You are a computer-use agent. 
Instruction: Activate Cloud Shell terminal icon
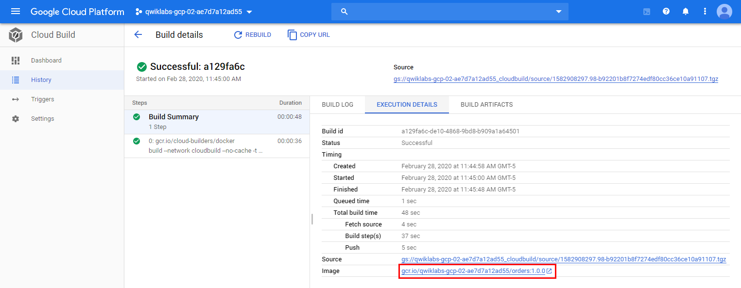[647, 12]
